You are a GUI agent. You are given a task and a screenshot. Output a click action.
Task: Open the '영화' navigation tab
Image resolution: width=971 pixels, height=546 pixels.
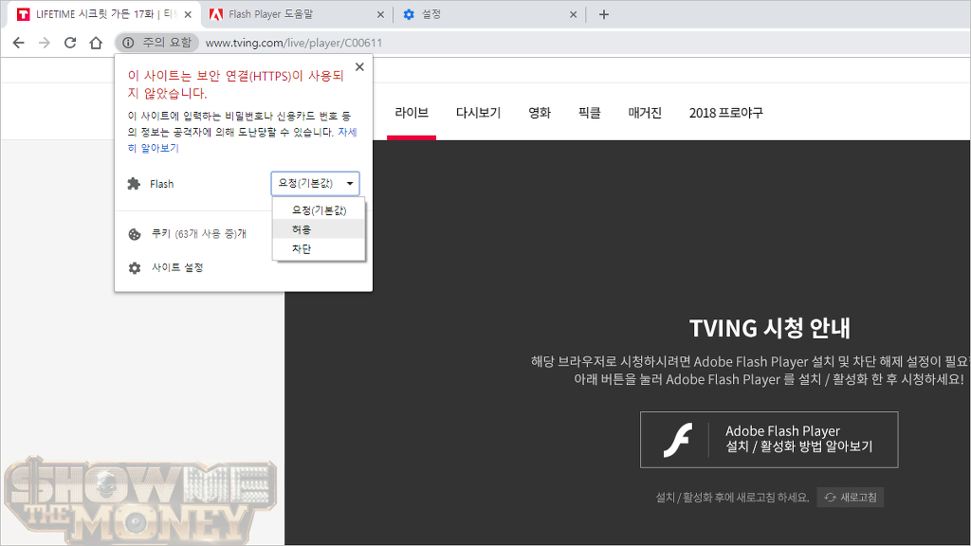pyautogui.click(x=540, y=113)
